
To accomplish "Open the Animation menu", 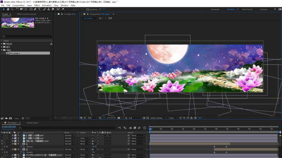I will [47, 5].
